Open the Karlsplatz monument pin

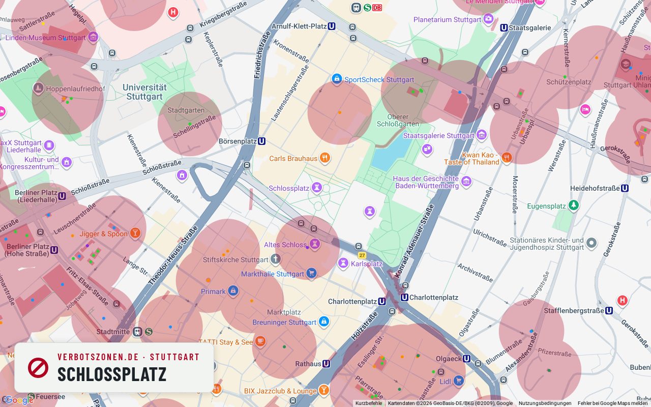[x=344, y=264]
